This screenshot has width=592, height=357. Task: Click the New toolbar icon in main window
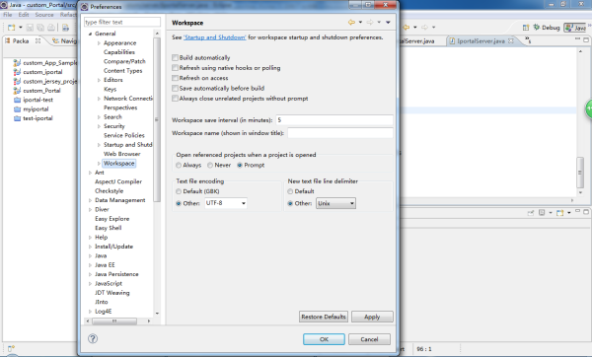pyautogui.click(x=11, y=28)
